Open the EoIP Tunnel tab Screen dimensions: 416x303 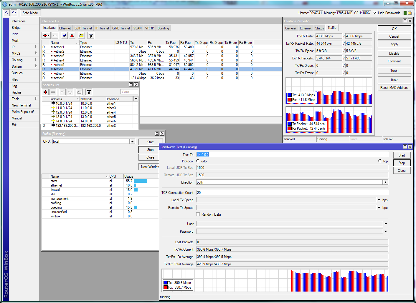(83, 28)
